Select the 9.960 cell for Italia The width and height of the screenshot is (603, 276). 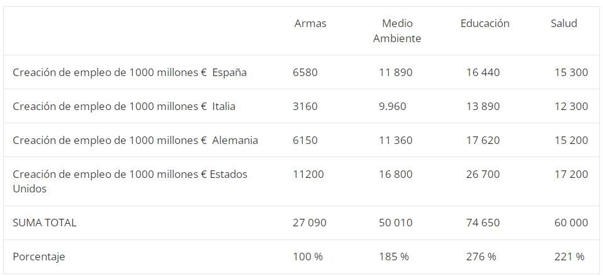[392, 106]
